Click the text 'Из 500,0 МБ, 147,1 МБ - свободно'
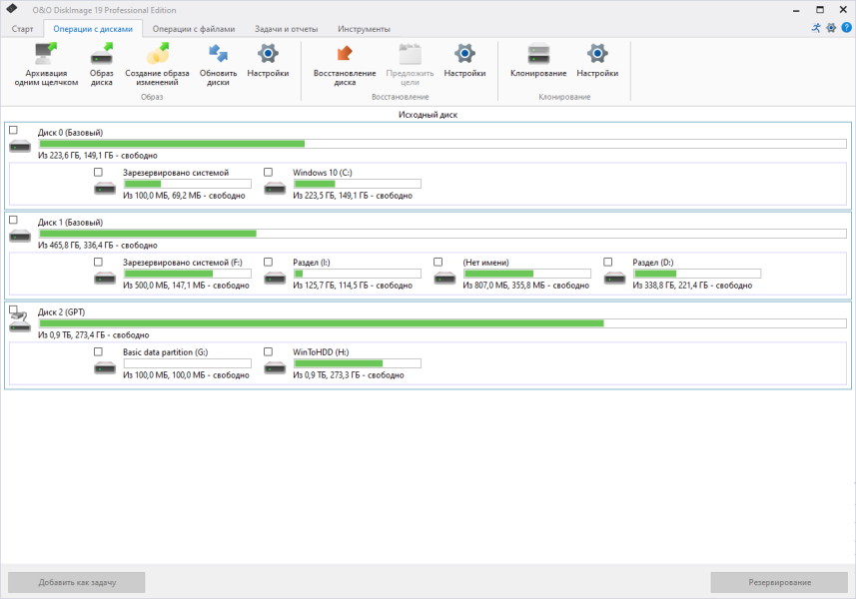Image resolution: width=856 pixels, height=599 pixels. [x=186, y=286]
